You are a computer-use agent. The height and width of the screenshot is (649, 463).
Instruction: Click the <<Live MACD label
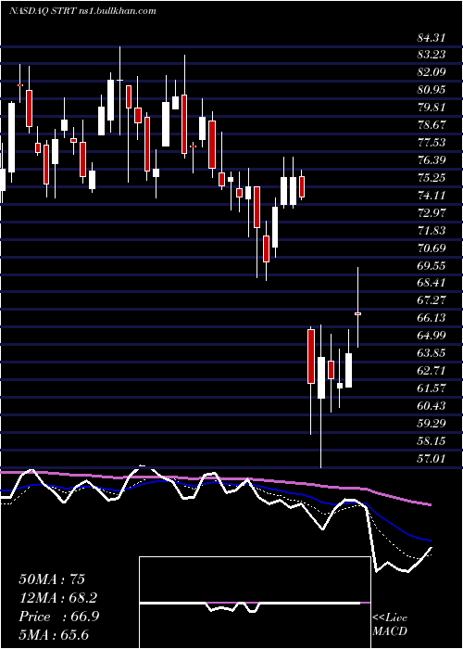click(x=390, y=625)
